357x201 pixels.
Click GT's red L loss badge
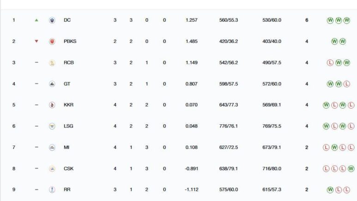click(346, 84)
